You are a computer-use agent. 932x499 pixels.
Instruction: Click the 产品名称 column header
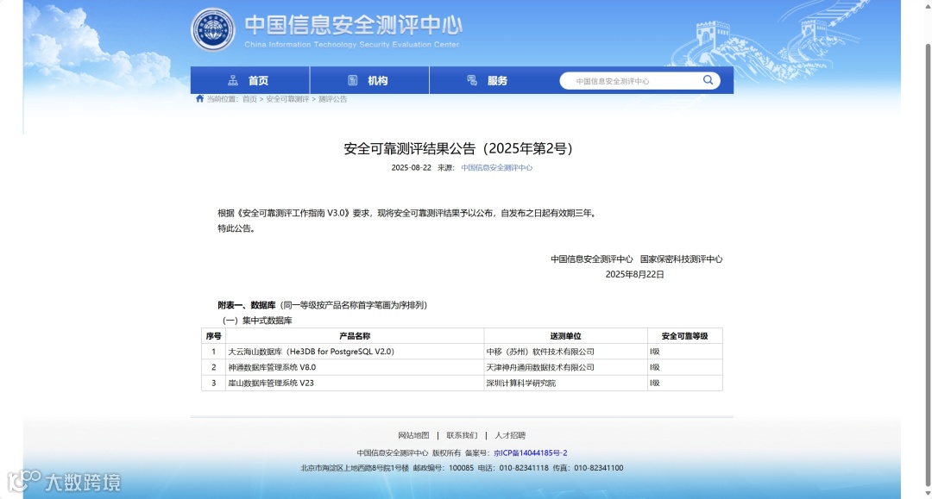point(355,336)
